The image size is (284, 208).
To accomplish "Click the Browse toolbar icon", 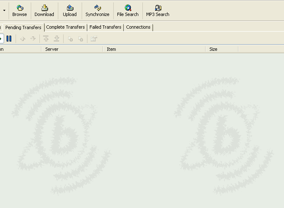I will [x=19, y=11].
